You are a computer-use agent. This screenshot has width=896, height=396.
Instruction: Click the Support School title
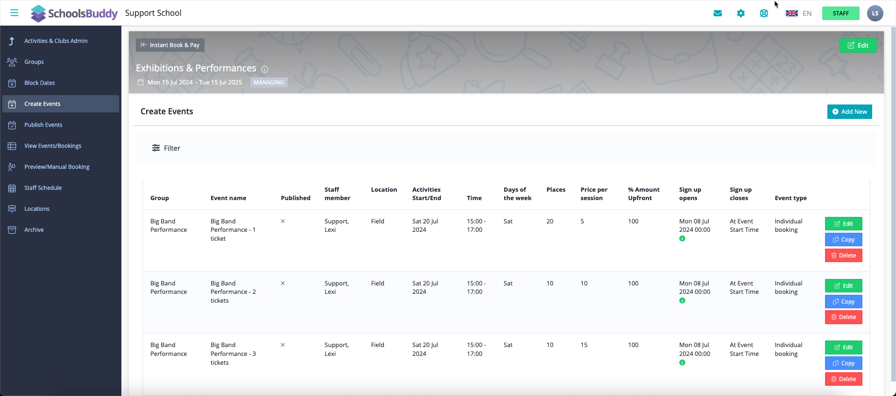coord(153,13)
